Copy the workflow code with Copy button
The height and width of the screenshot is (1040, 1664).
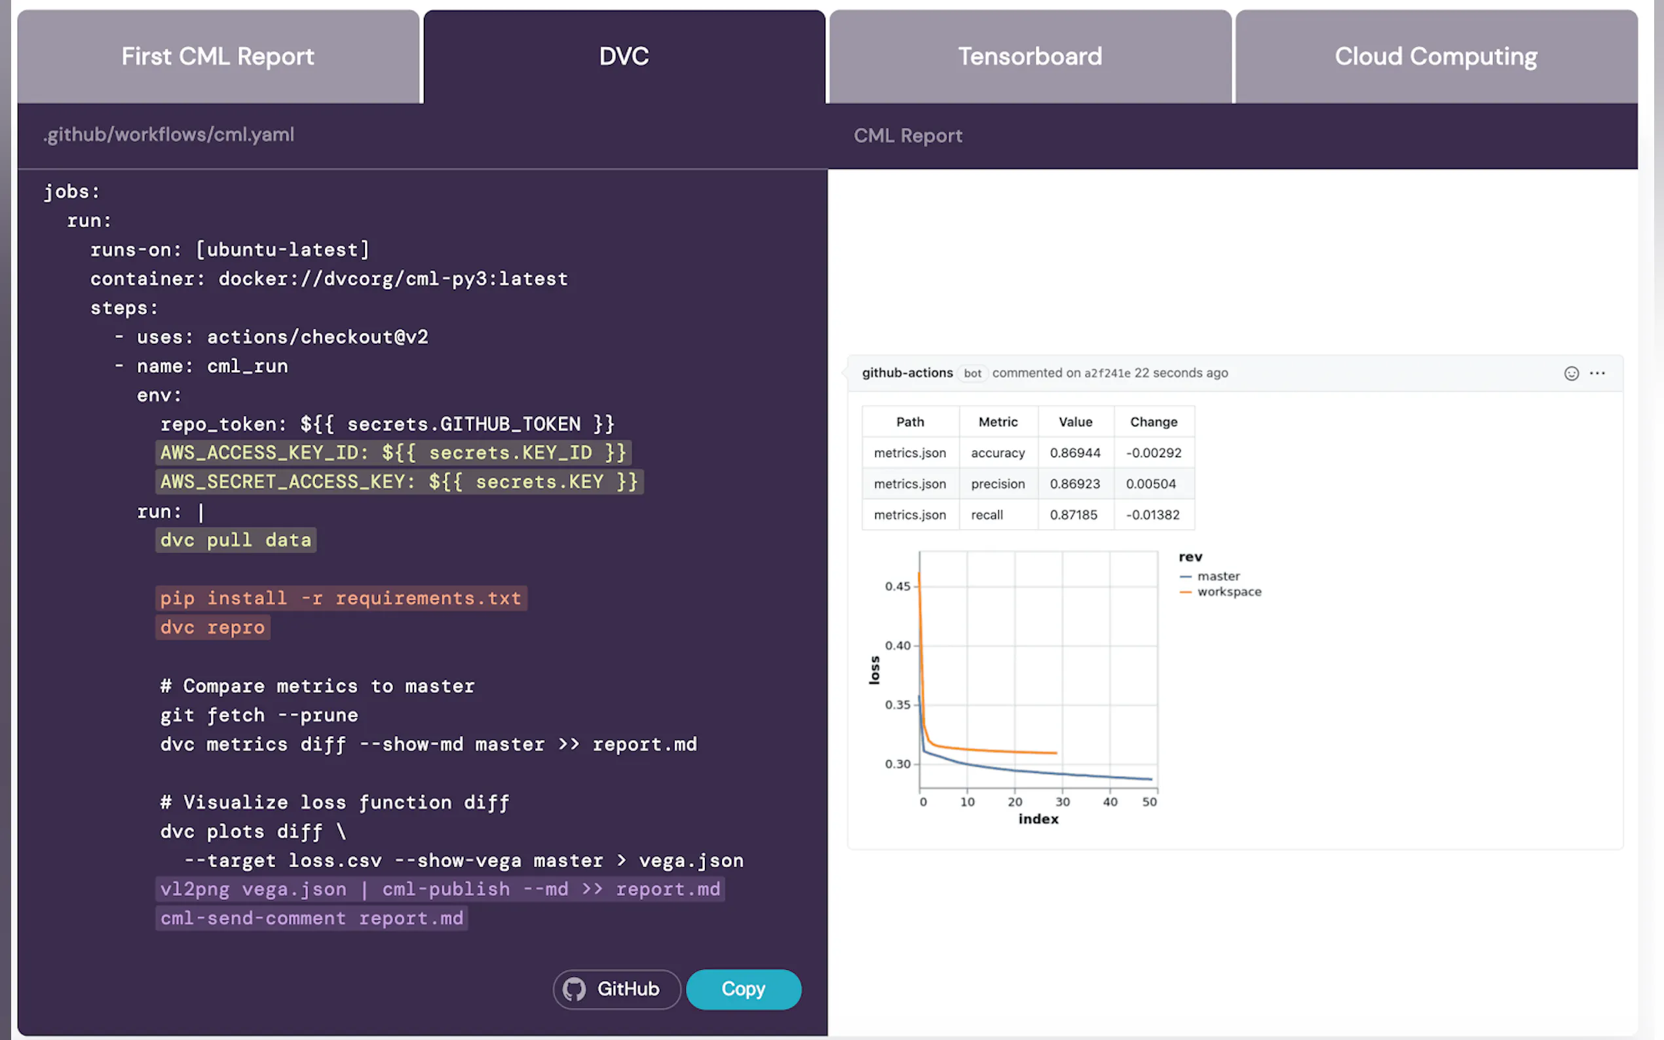pyautogui.click(x=744, y=989)
